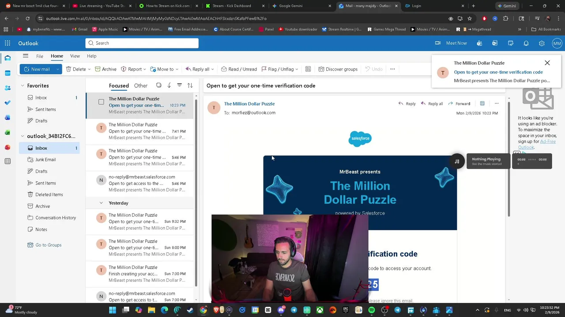Expand Flag / Unflag dropdown arrow
The width and height of the screenshot is (565, 317).
point(297,69)
